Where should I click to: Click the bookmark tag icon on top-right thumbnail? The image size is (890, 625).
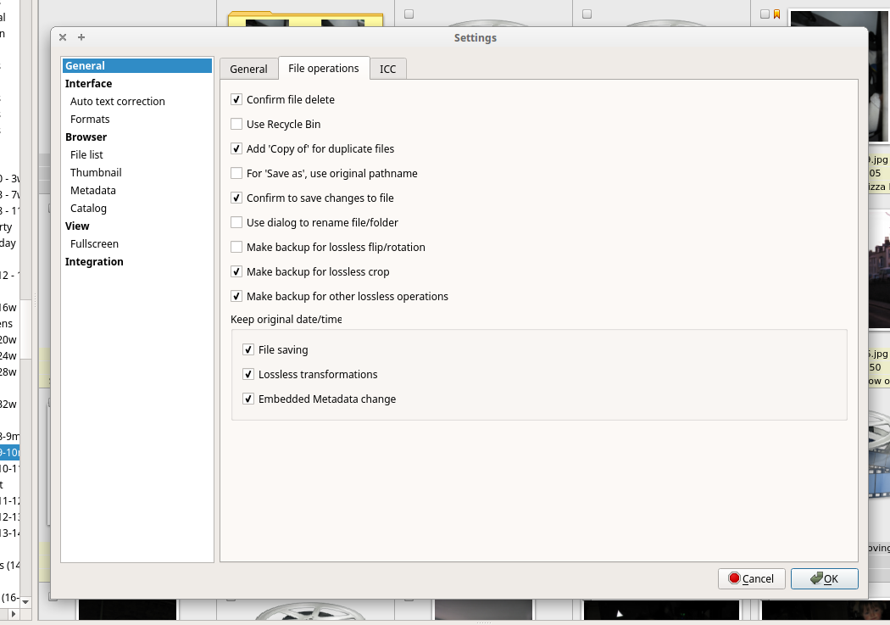[x=776, y=14]
